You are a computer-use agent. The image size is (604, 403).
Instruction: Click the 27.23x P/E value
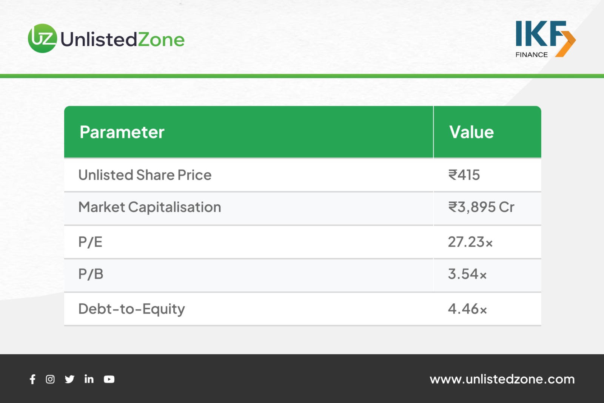[x=470, y=242]
